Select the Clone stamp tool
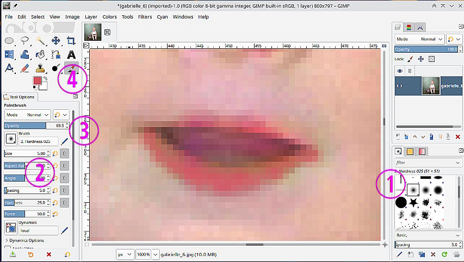This screenshot has width=464, height=262. pos(41,68)
